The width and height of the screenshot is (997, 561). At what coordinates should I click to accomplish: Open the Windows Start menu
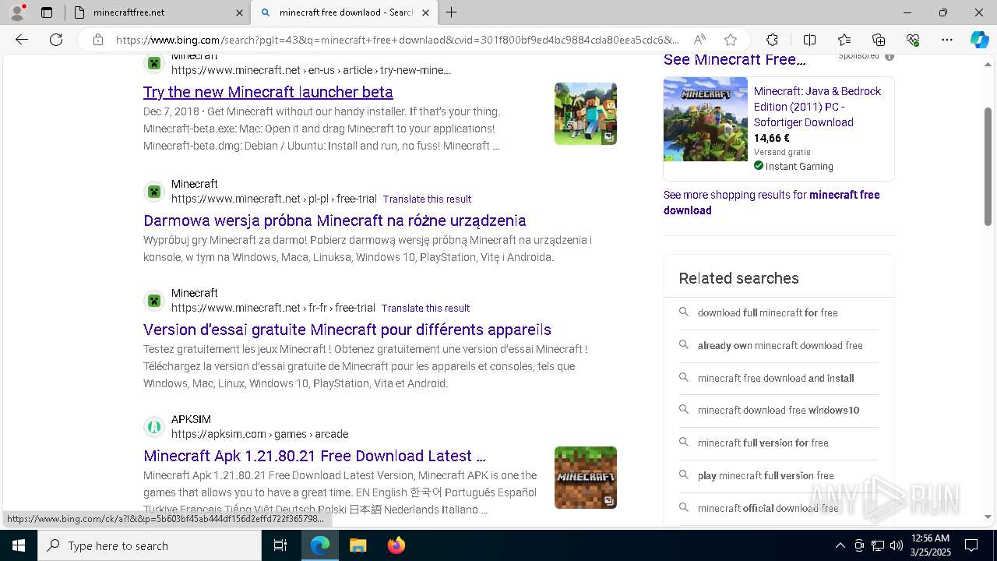(x=19, y=545)
